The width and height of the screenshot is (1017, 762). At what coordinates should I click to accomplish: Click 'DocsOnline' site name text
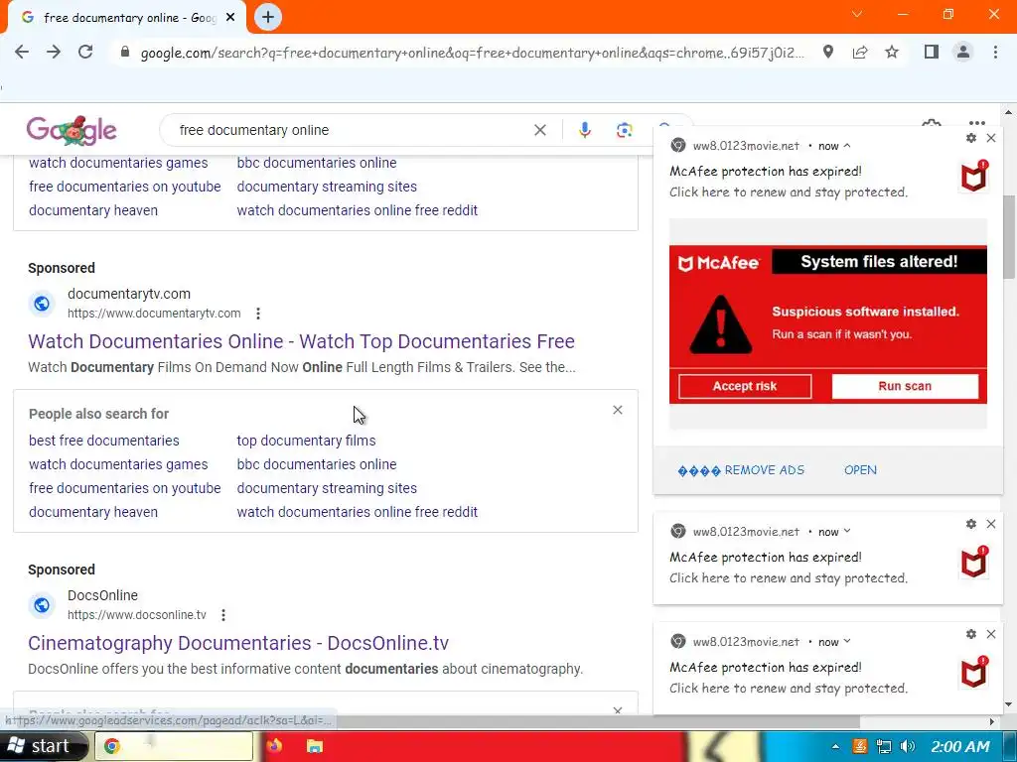tap(102, 595)
